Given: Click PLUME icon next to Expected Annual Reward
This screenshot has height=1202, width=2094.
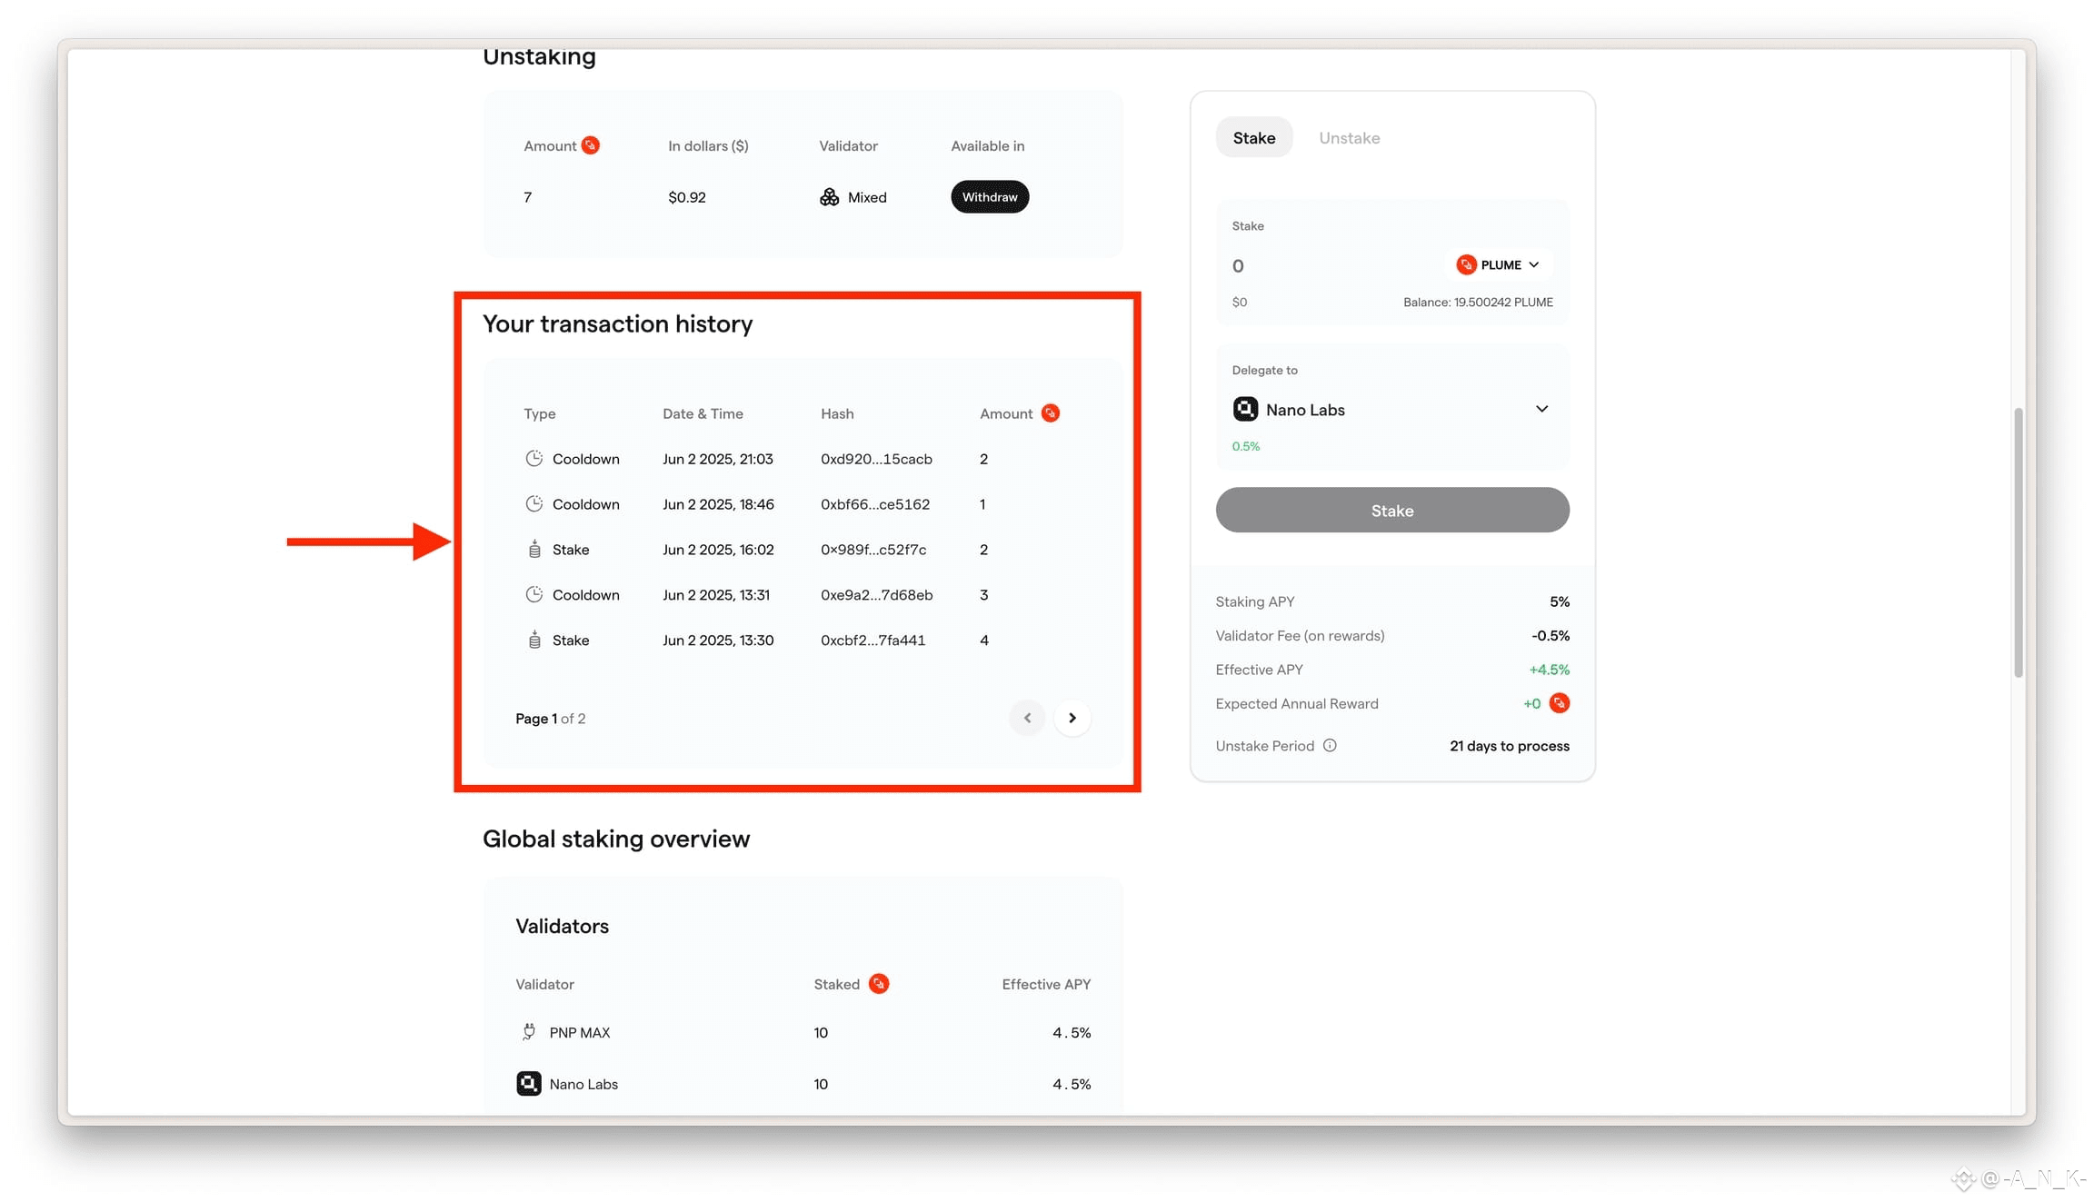Looking at the screenshot, I should (x=1559, y=703).
